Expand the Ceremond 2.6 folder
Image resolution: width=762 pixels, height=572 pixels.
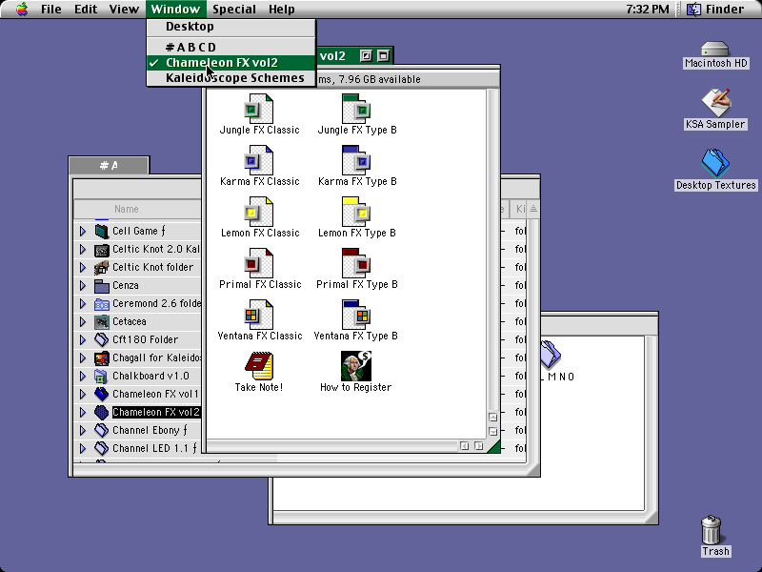(83, 303)
